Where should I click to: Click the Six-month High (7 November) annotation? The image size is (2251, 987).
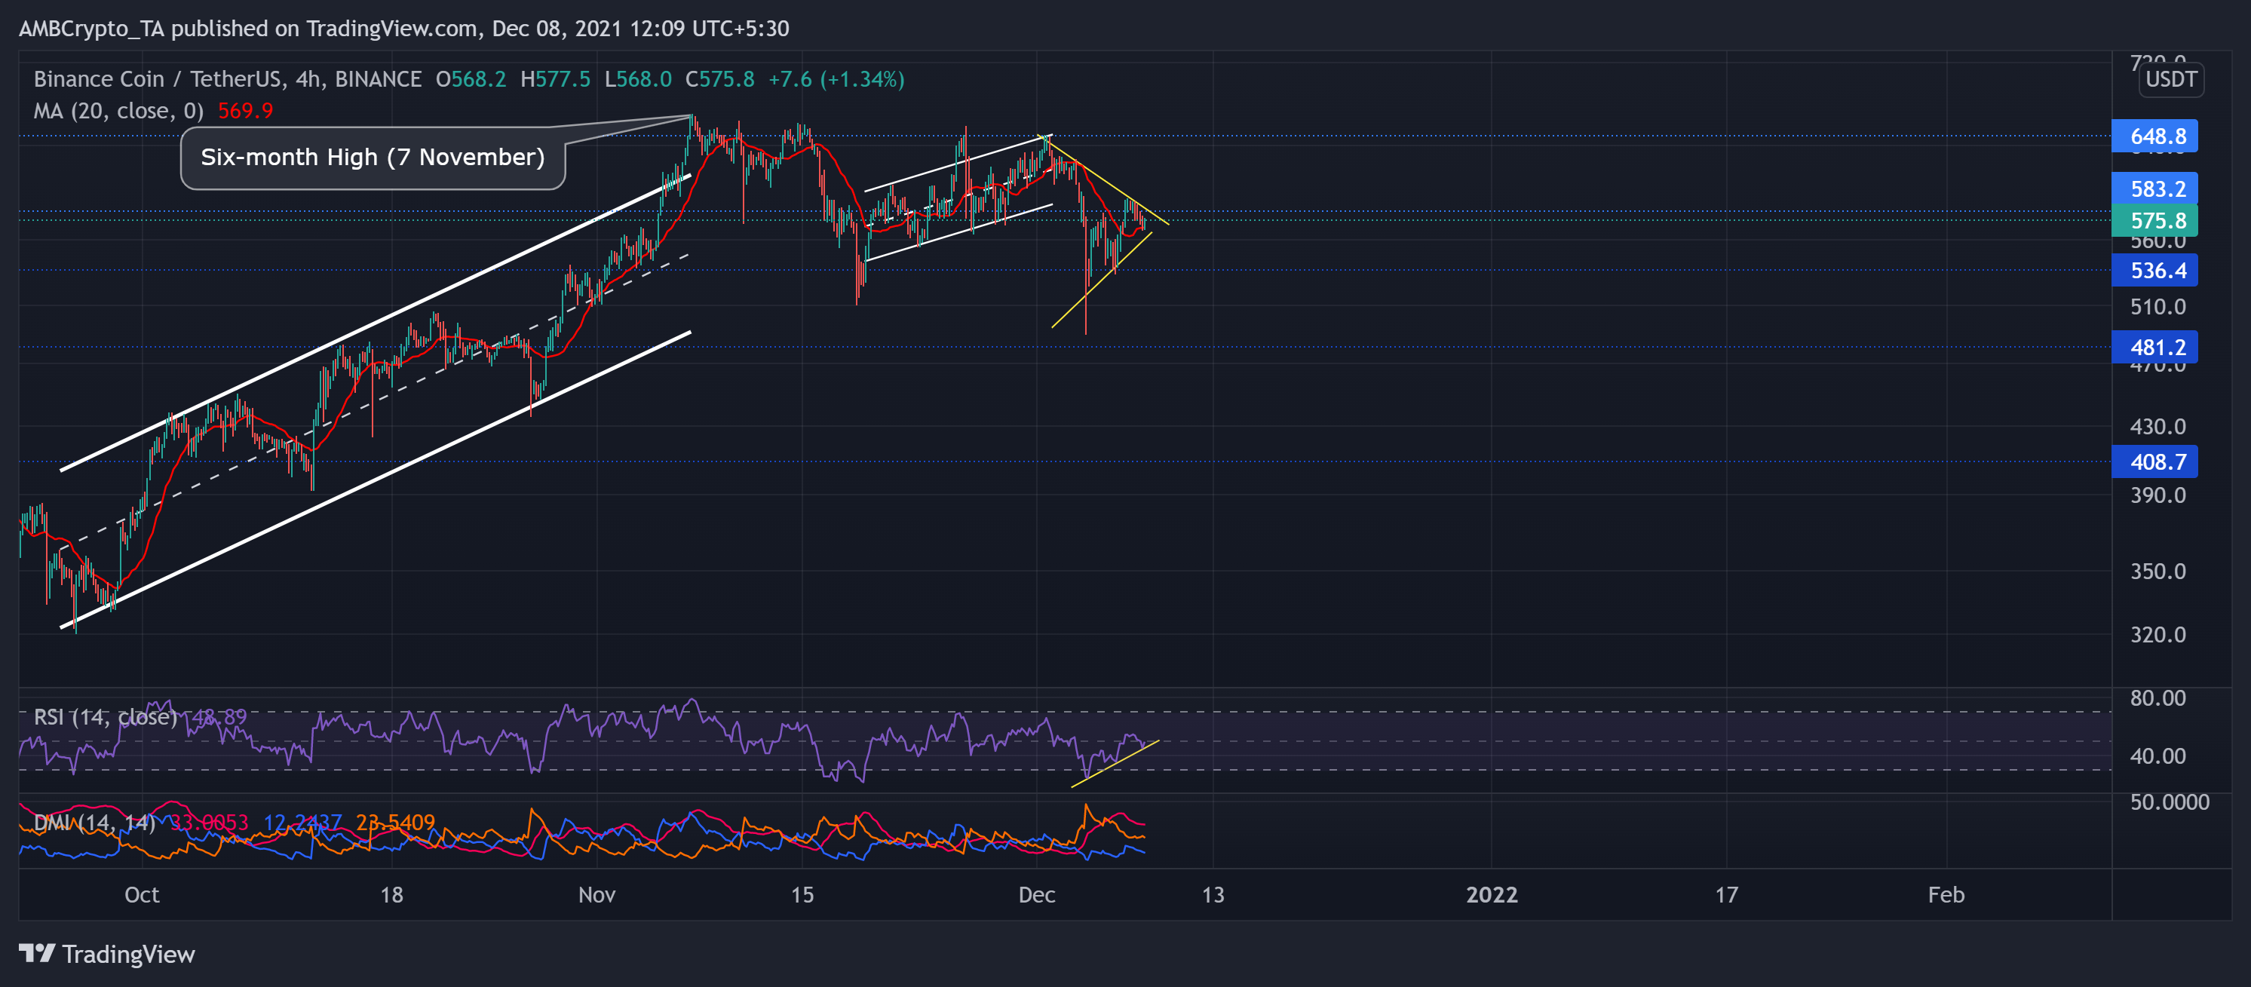(371, 158)
